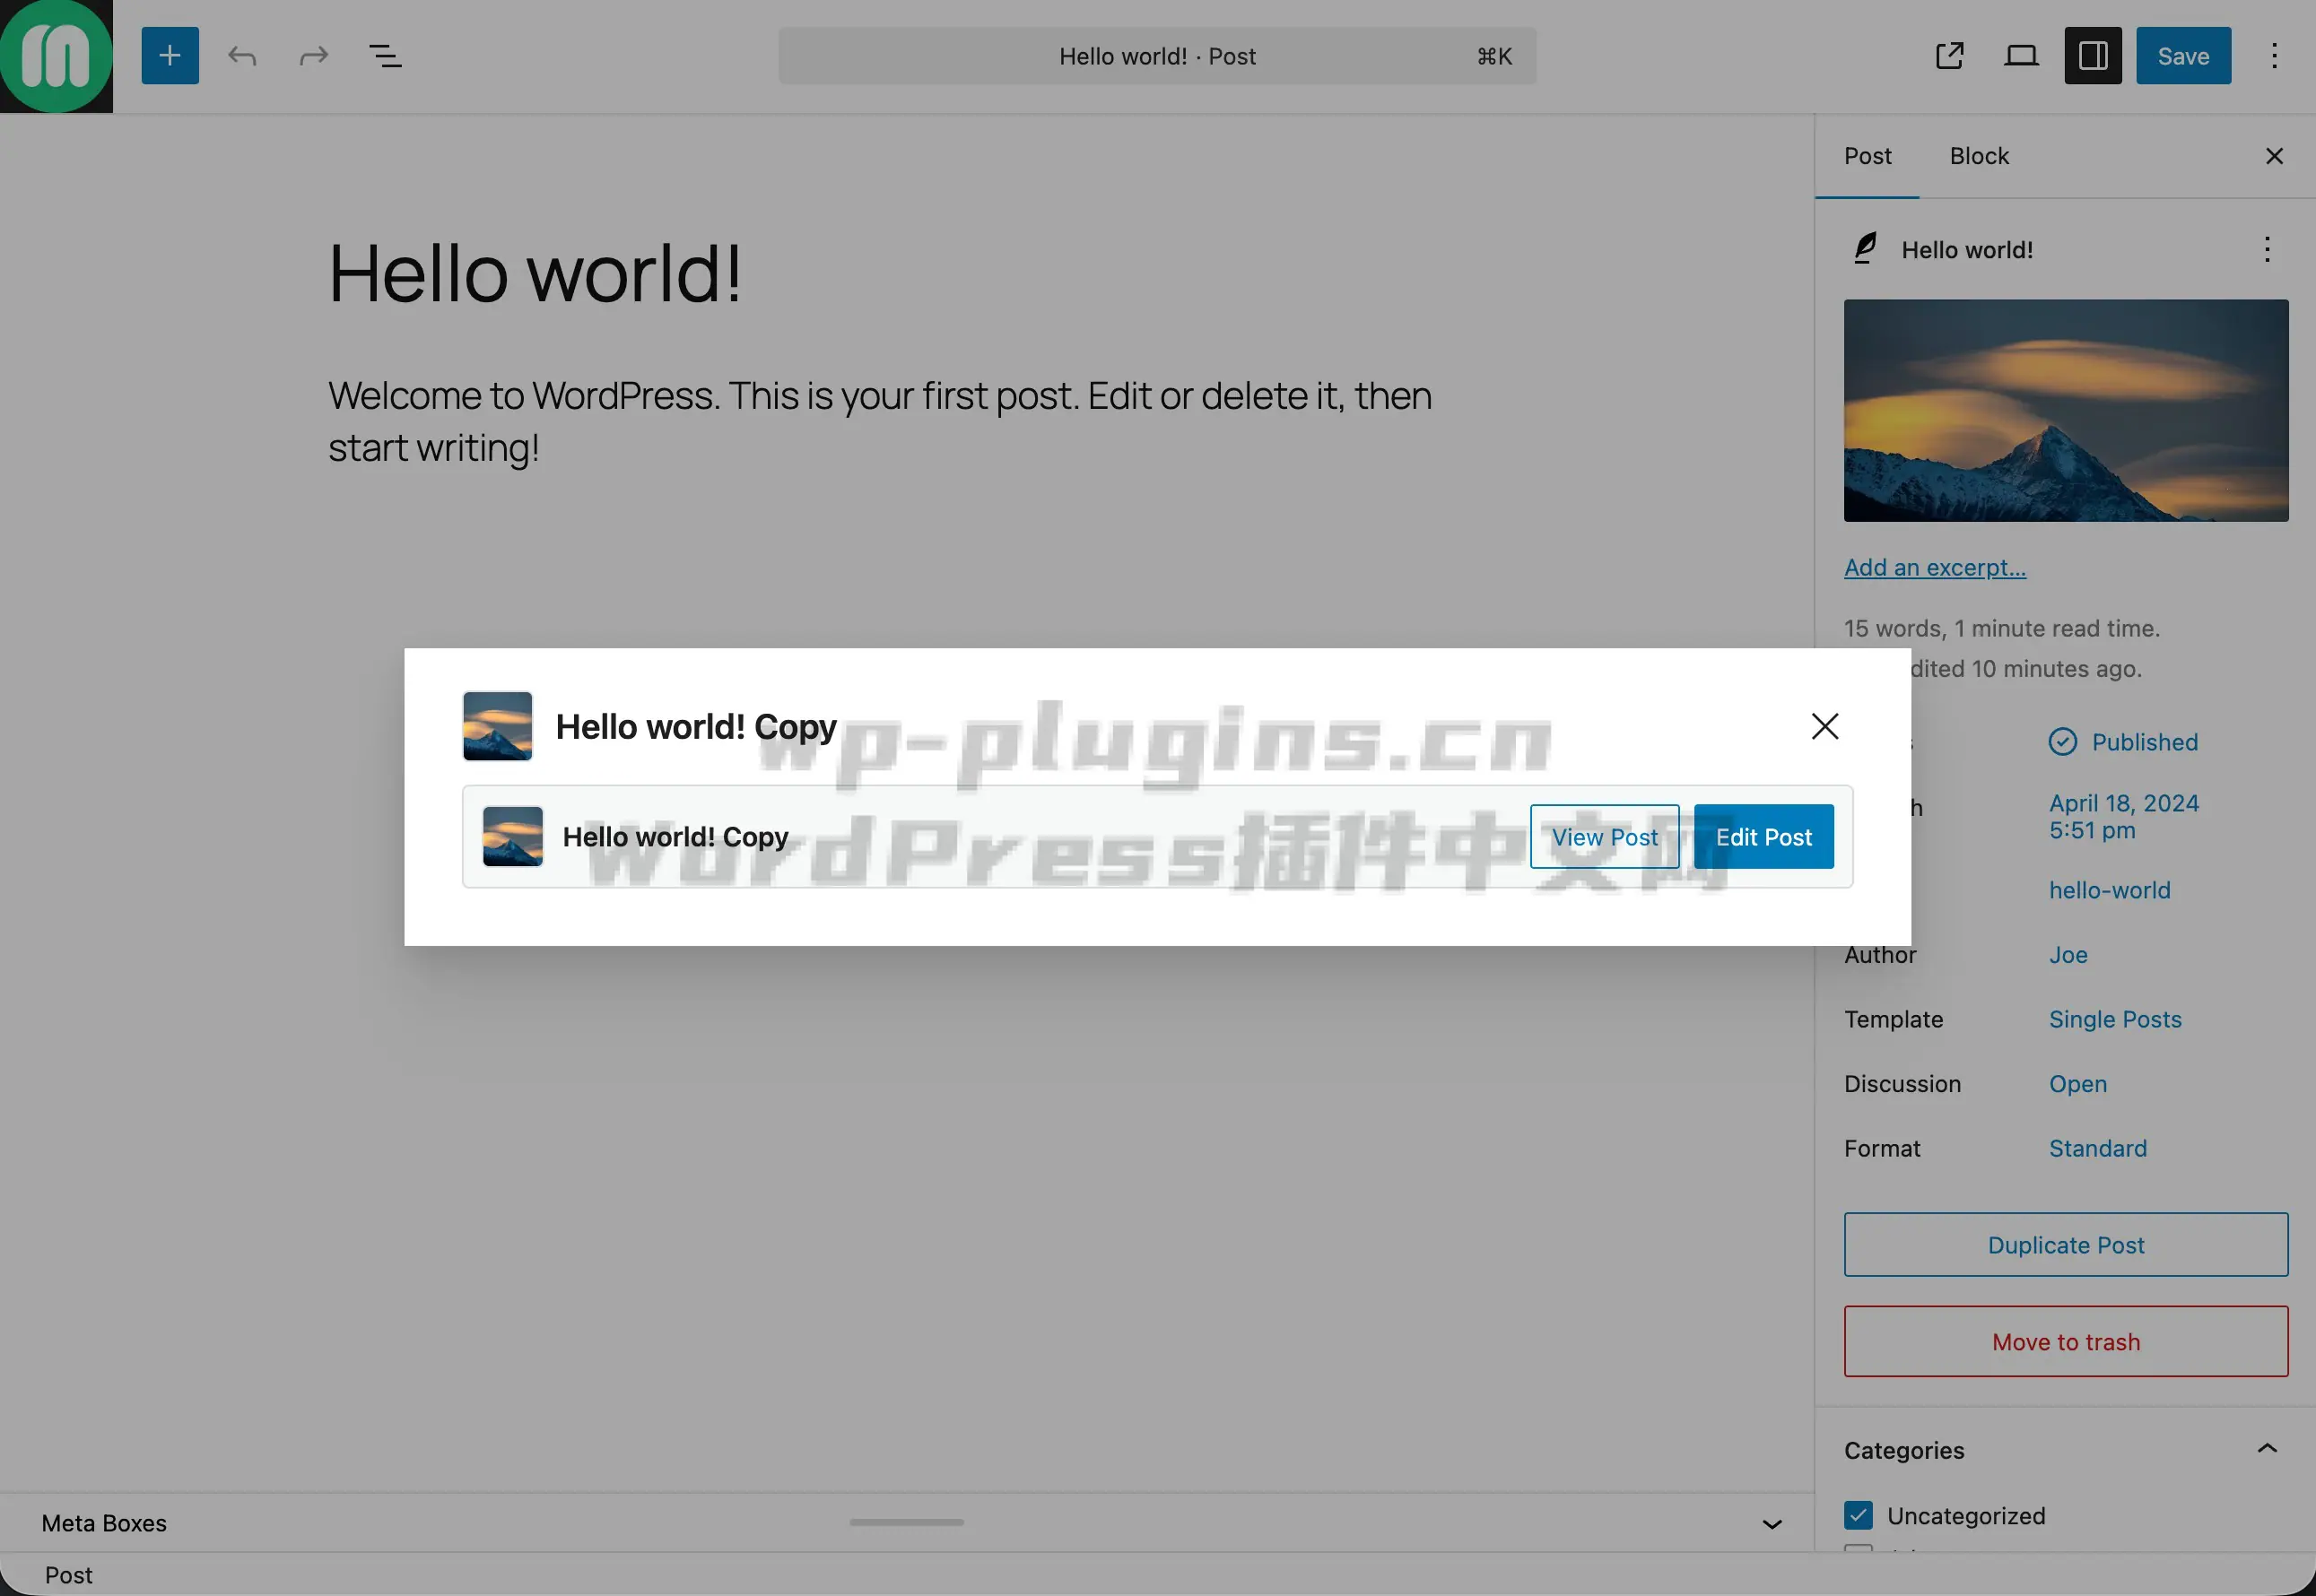
Task: Change the author Joe
Action: point(2068,954)
